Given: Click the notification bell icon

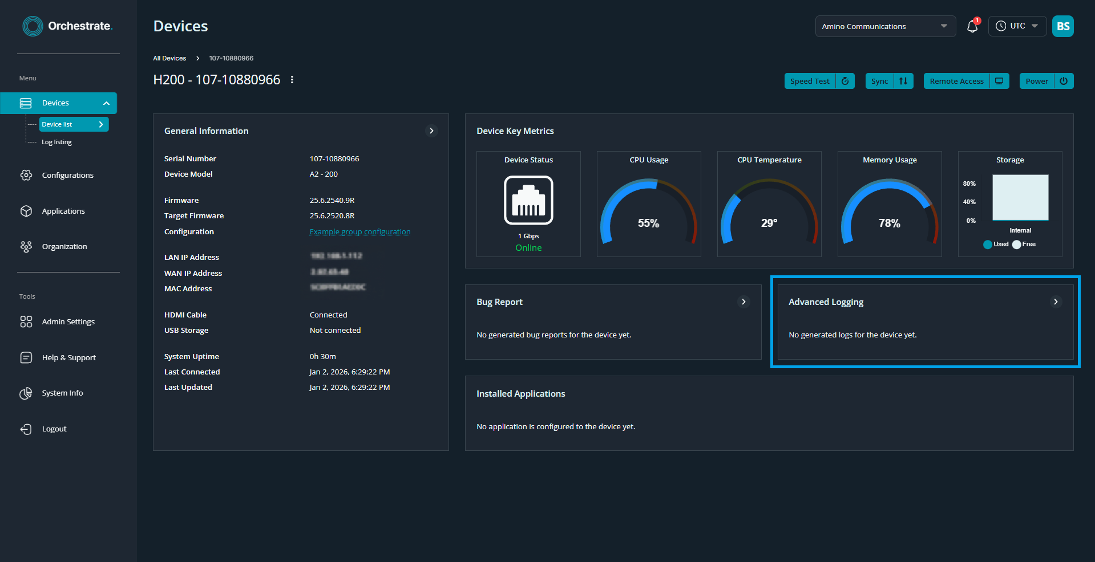Looking at the screenshot, I should [972, 27].
